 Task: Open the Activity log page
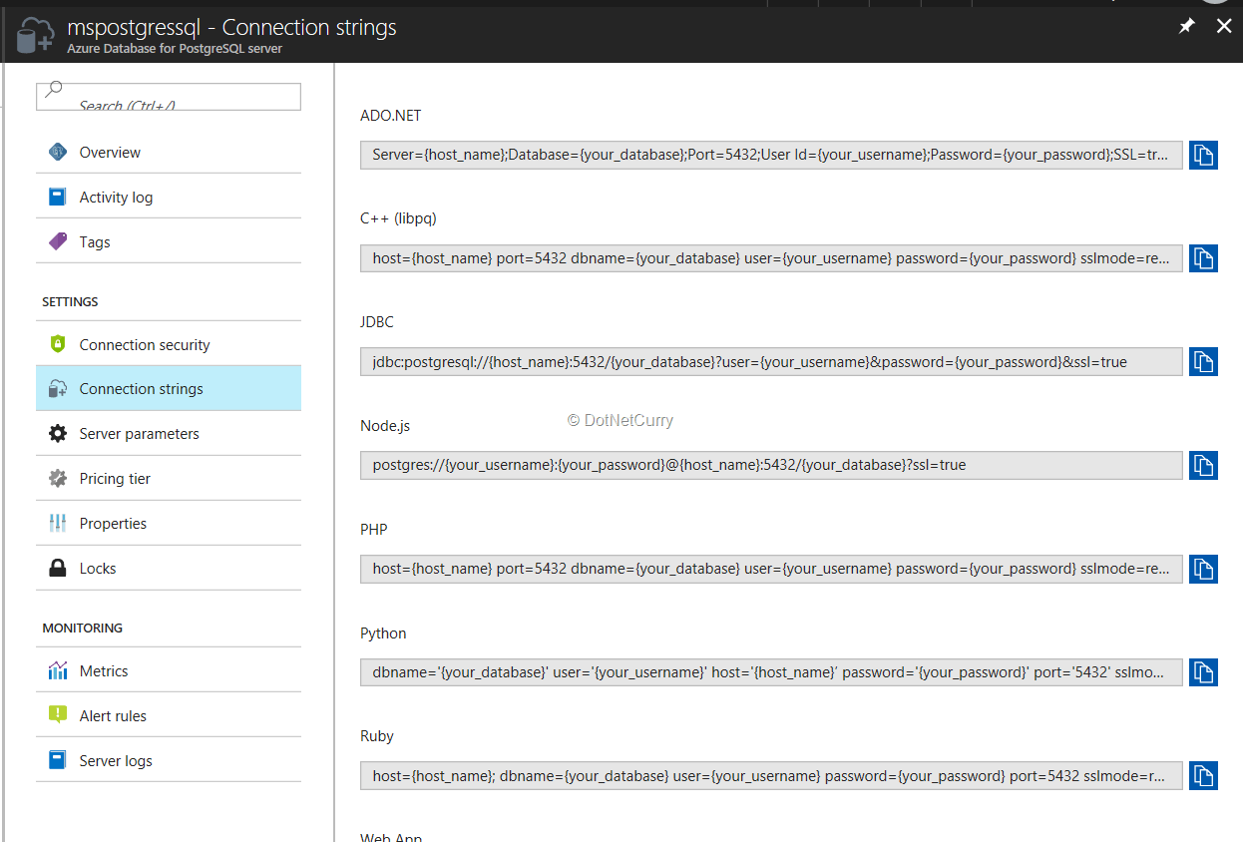click(x=168, y=197)
